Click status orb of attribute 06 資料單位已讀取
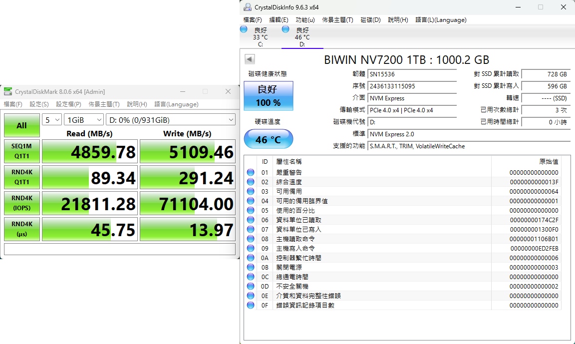The height and width of the screenshot is (344, 575). point(251,220)
